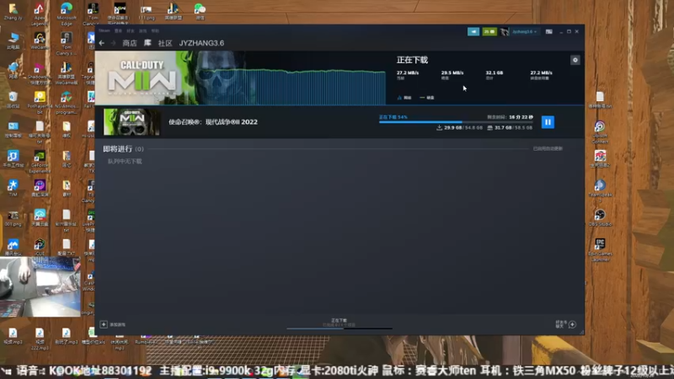
Task: Click the bottom 正在下载 download status bar
Action: (x=340, y=323)
